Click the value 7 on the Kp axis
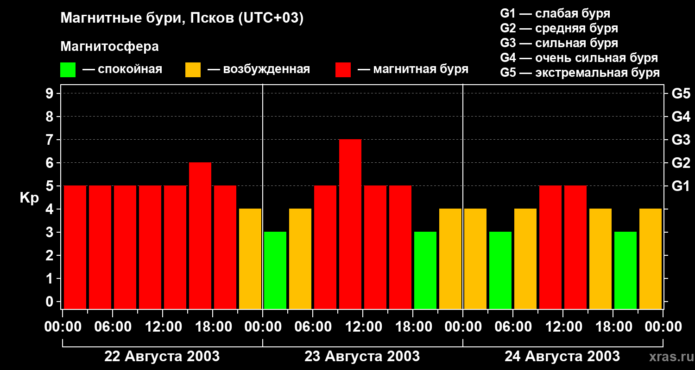This screenshot has width=695, height=370. tap(51, 140)
